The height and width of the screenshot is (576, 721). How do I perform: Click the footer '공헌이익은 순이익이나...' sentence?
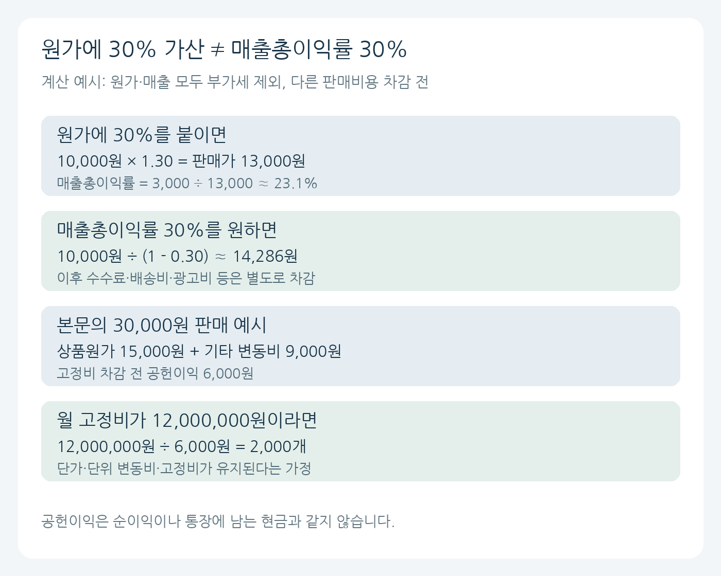(218, 521)
